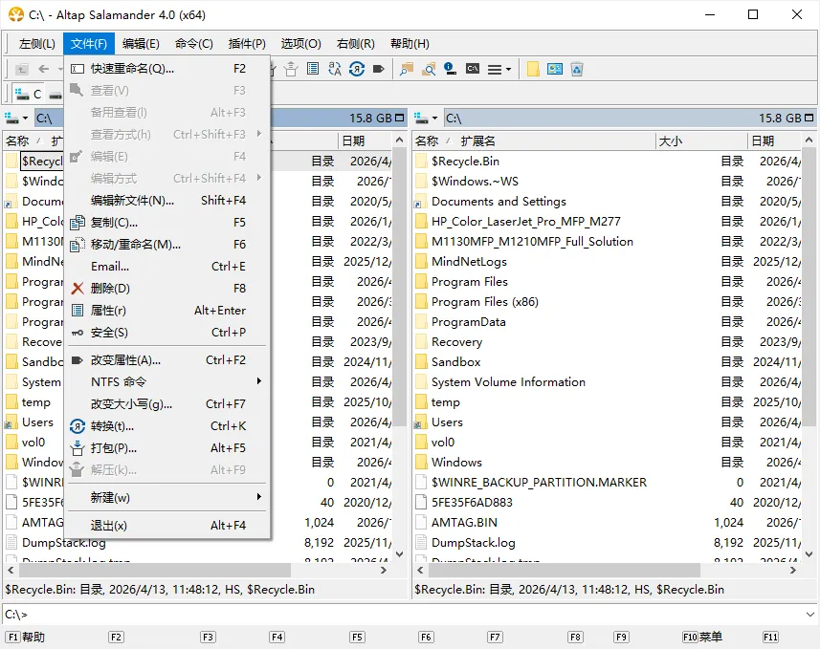820x649 pixels.
Task: Click the F2 bottom bar button
Action: coord(116,637)
